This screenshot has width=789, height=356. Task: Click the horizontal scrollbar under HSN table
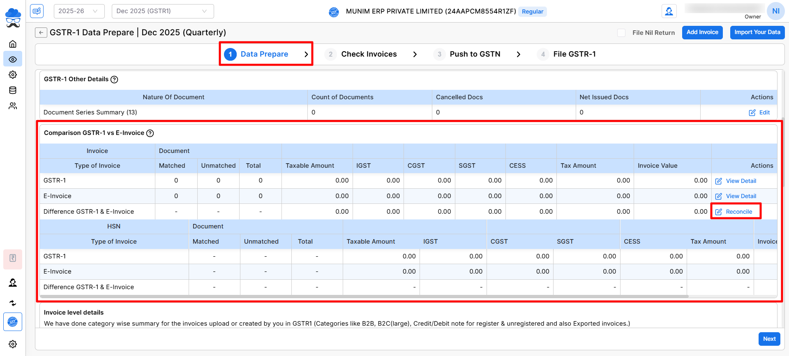[364, 296]
